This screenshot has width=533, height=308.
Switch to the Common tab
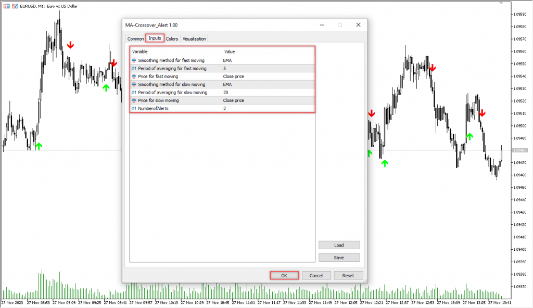[x=135, y=38]
